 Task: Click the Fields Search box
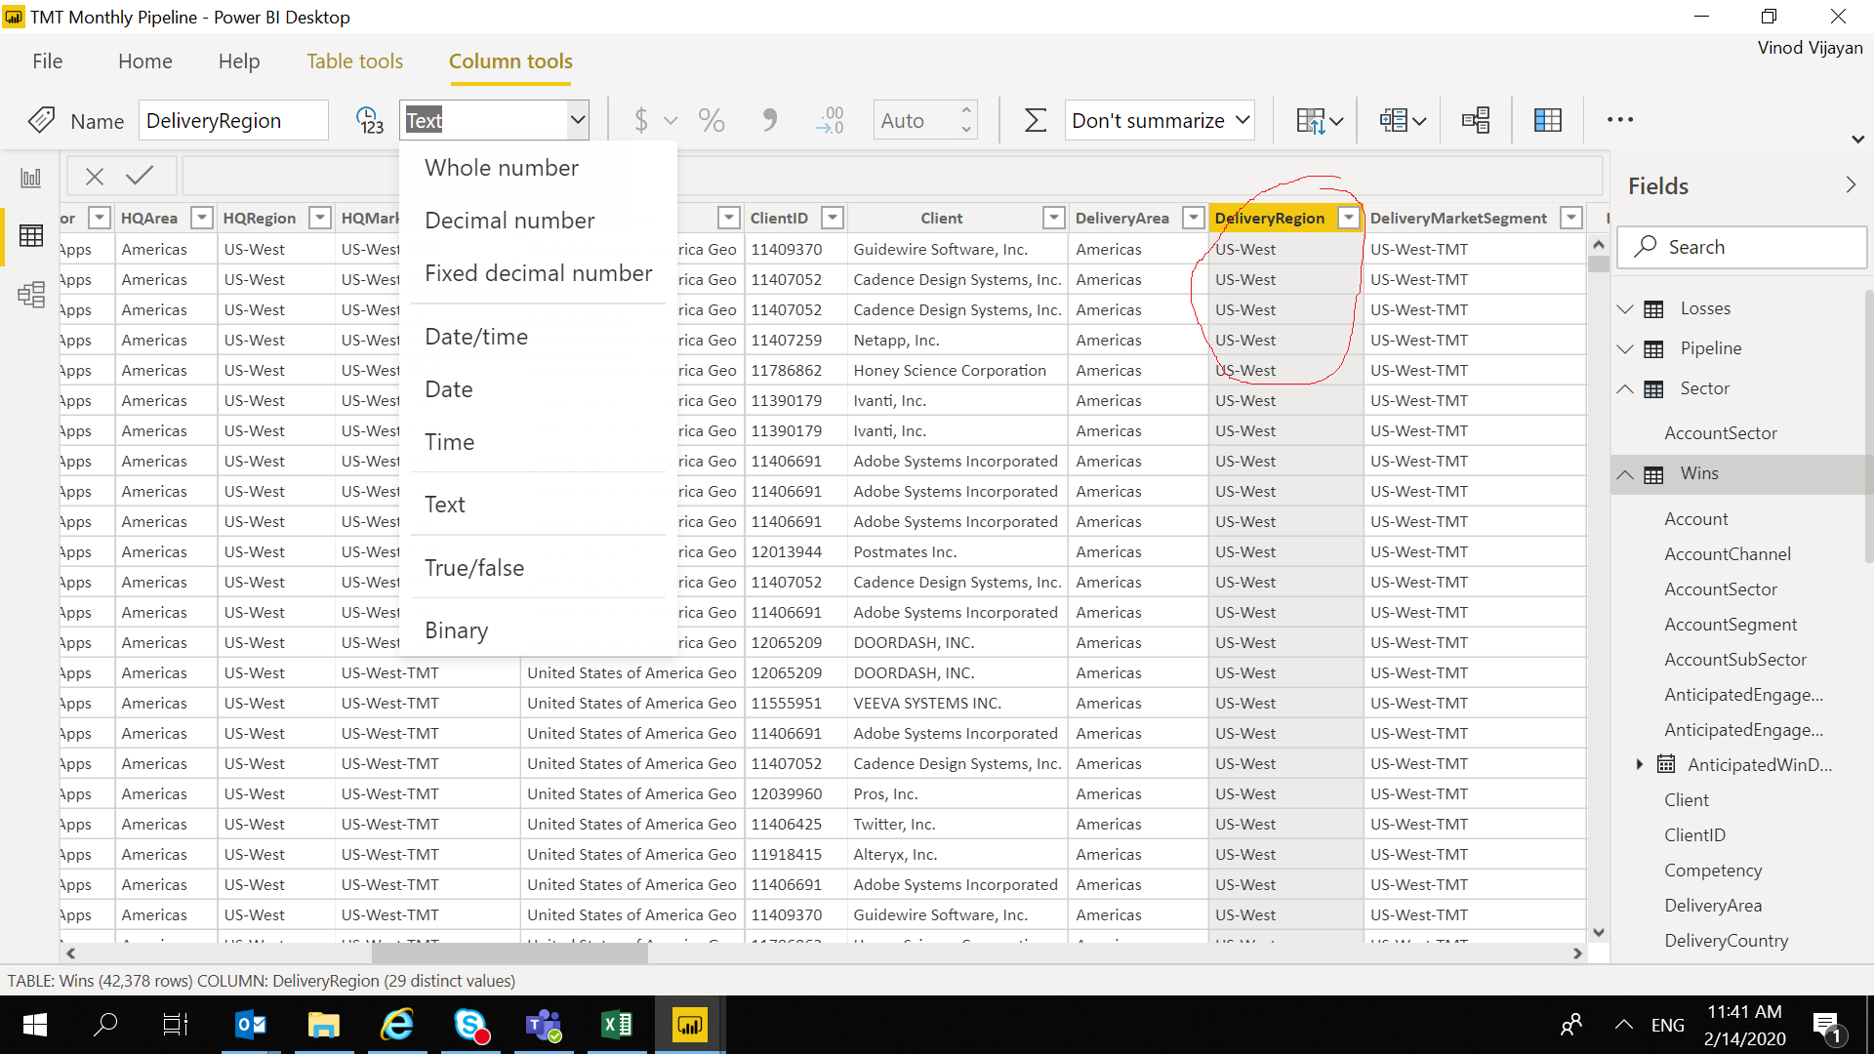click(x=1742, y=247)
